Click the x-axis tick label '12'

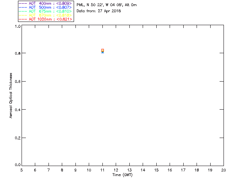(x=116, y=170)
